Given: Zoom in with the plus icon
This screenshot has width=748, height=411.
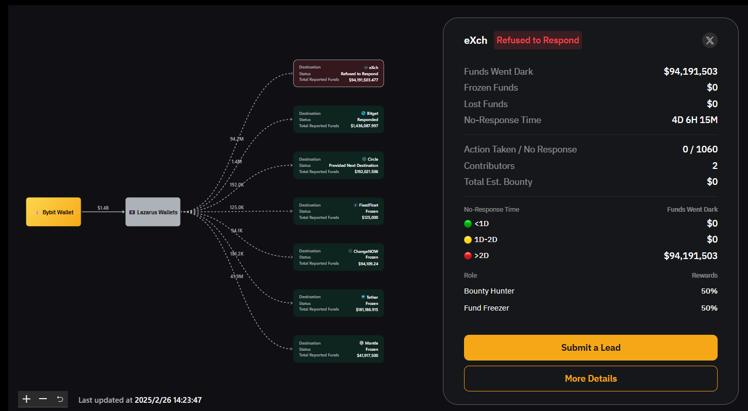Looking at the screenshot, I should (27, 399).
